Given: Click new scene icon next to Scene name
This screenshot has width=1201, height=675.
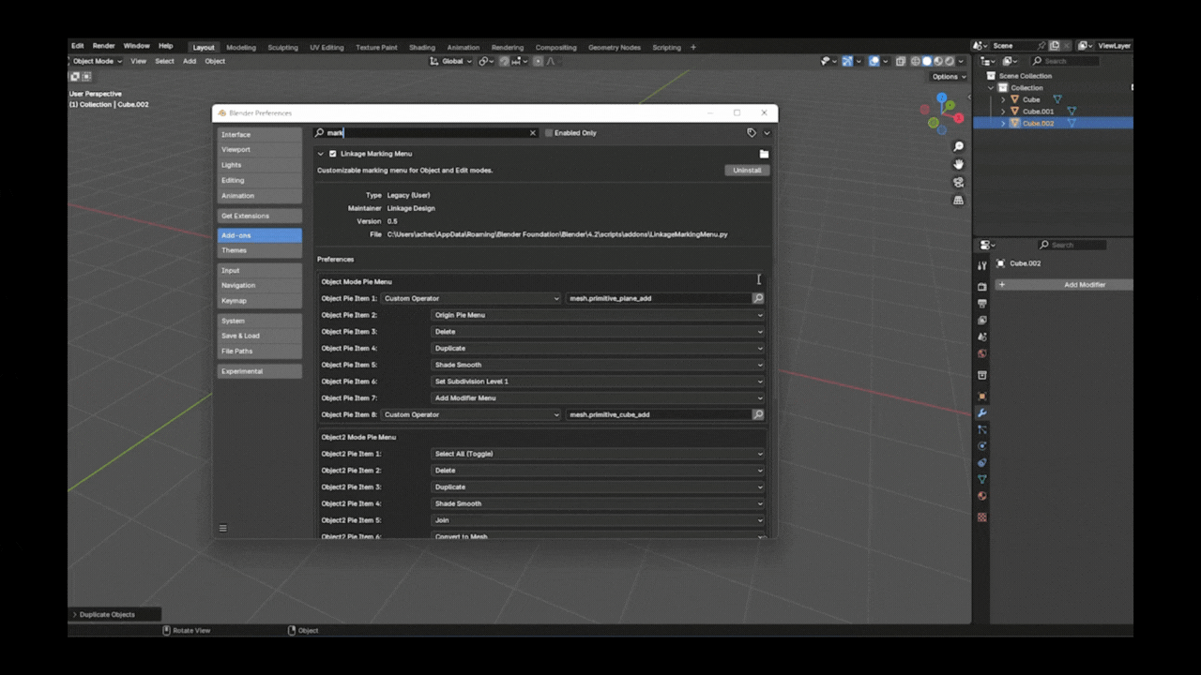Looking at the screenshot, I should [1054, 45].
